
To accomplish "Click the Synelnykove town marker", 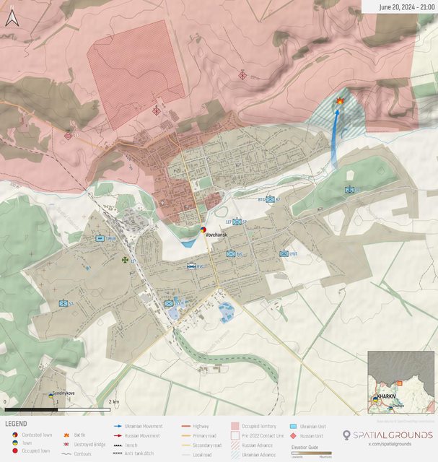I will pos(51,396).
